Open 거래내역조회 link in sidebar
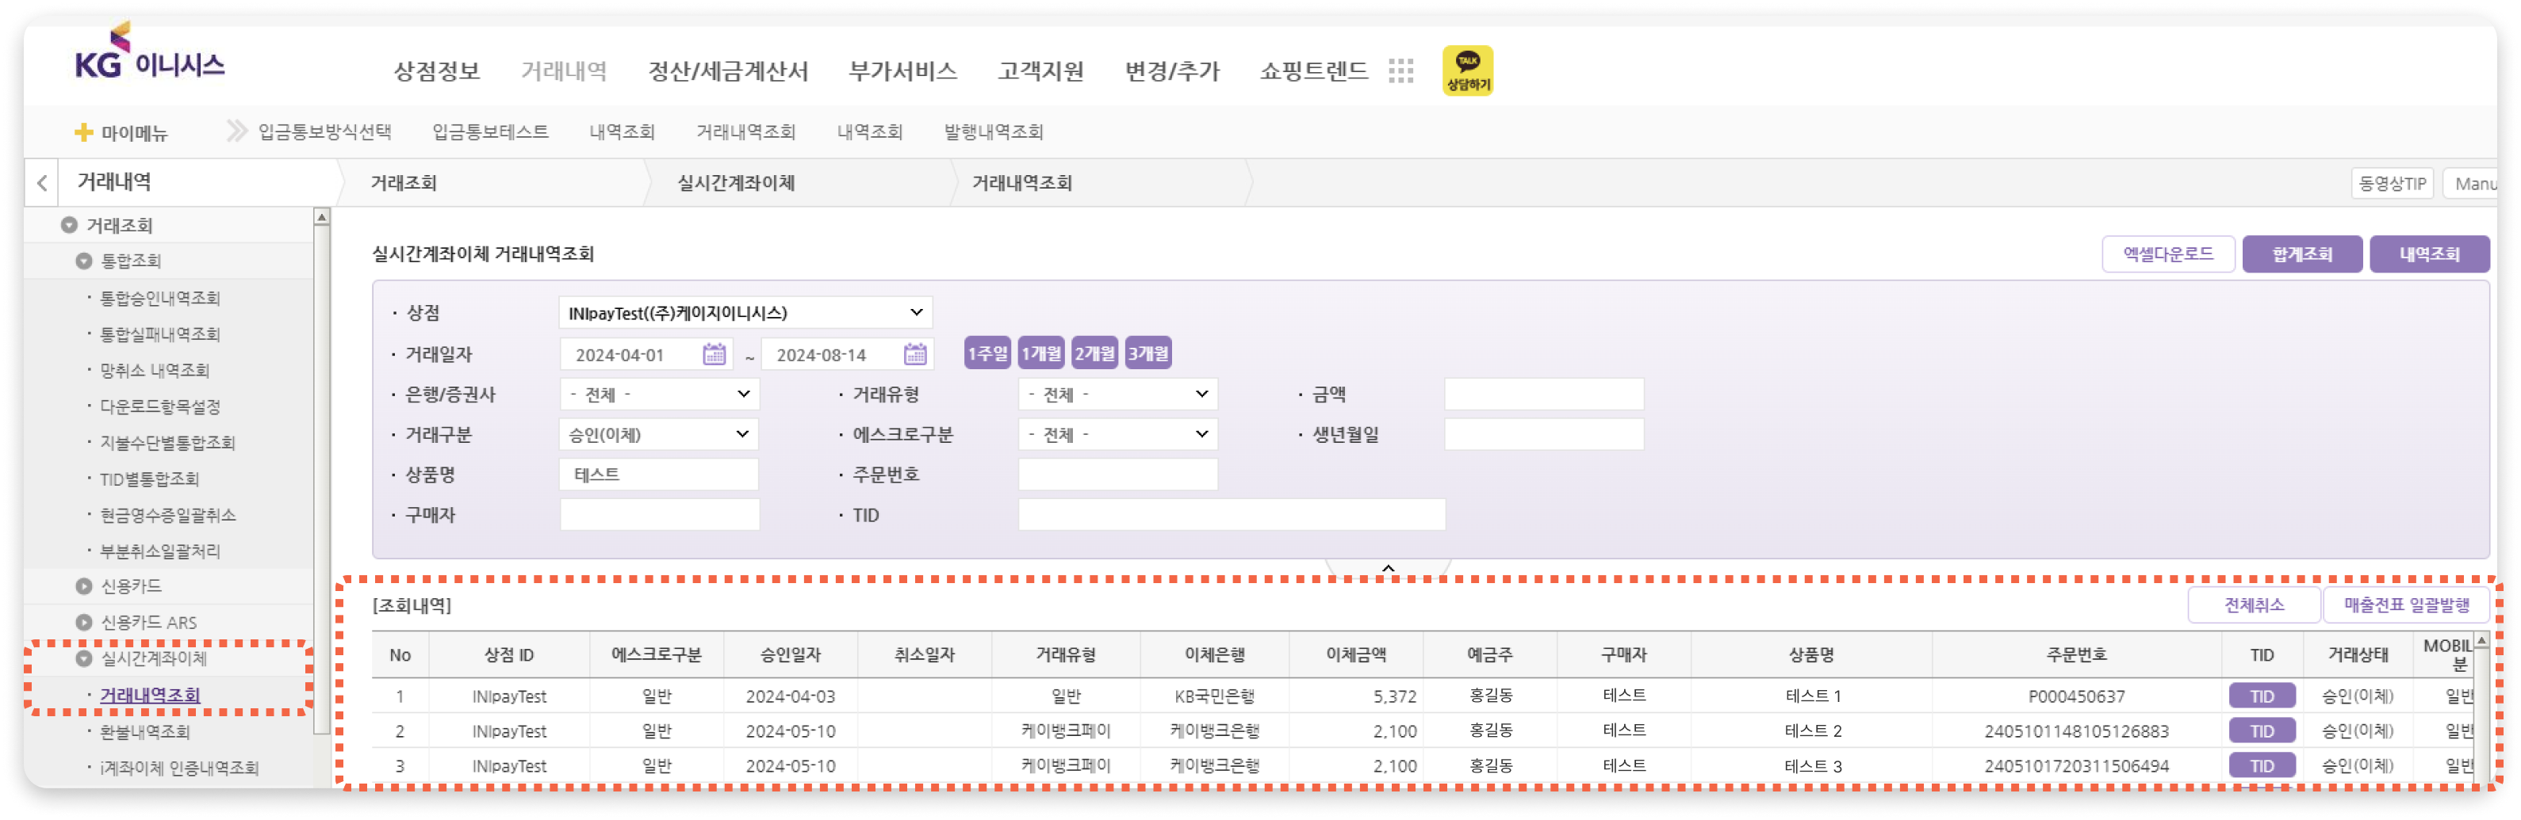The height and width of the screenshot is (820, 2521). pos(150,695)
